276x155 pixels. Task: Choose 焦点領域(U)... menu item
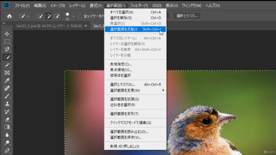coord(135,70)
